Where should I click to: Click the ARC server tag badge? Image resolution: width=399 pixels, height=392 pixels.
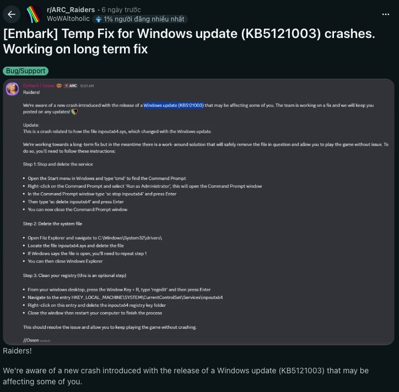click(71, 86)
